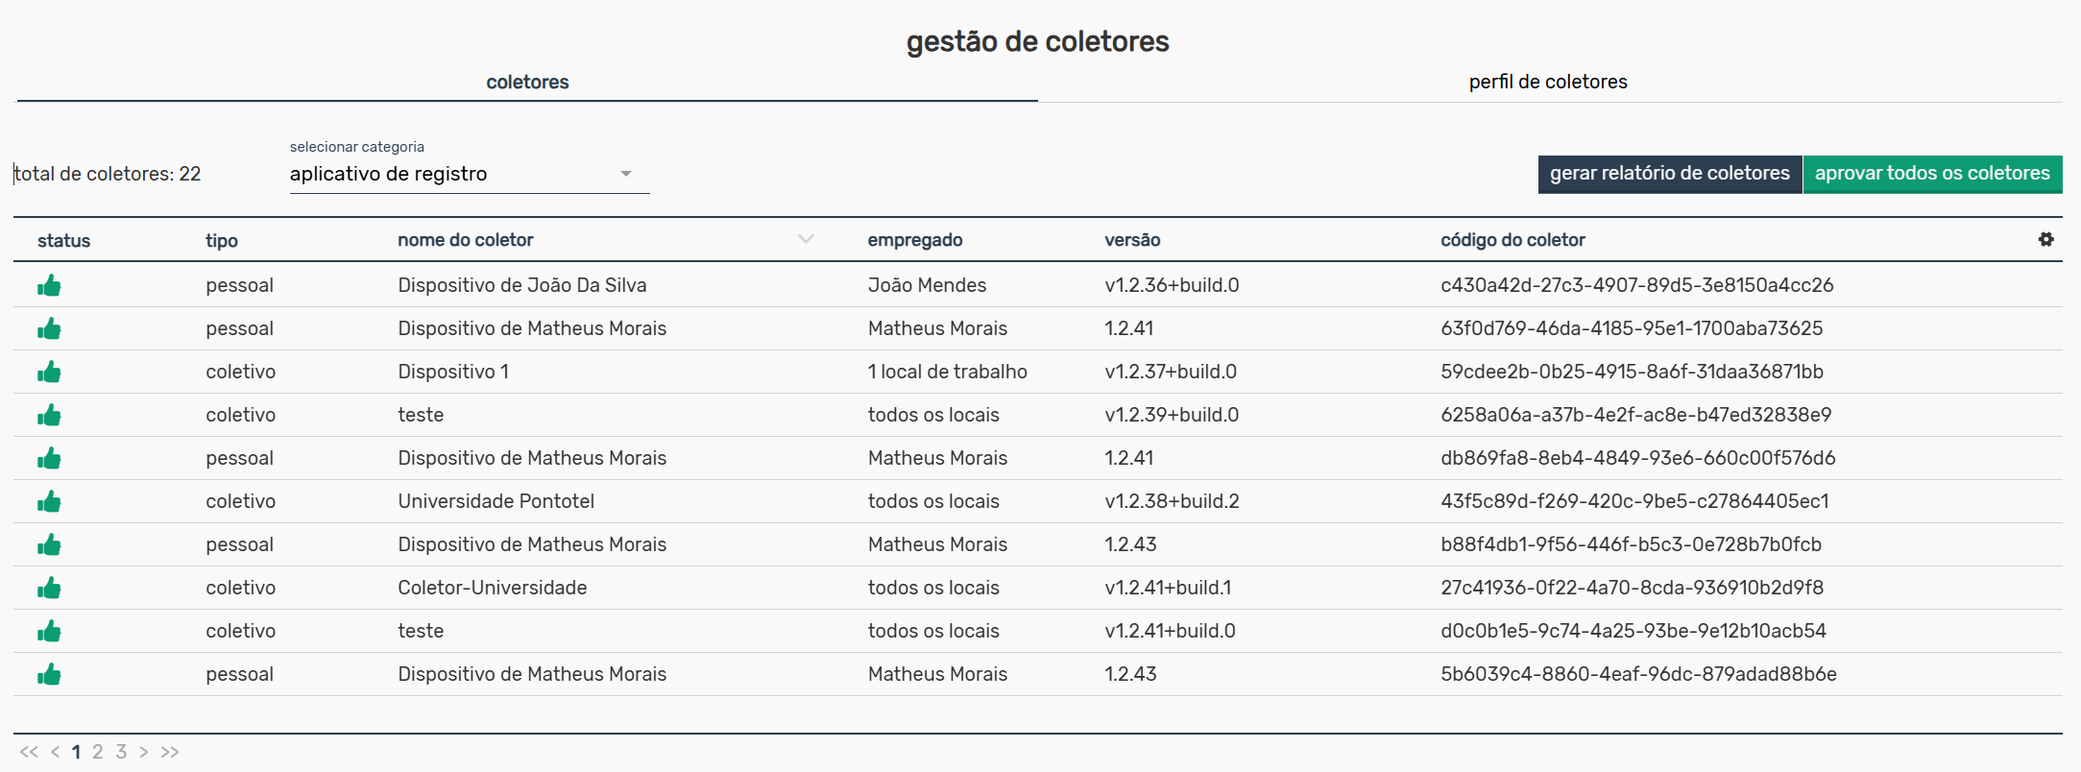The height and width of the screenshot is (772, 2081).
Task: Open table column settings gear icon
Action: (2045, 239)
